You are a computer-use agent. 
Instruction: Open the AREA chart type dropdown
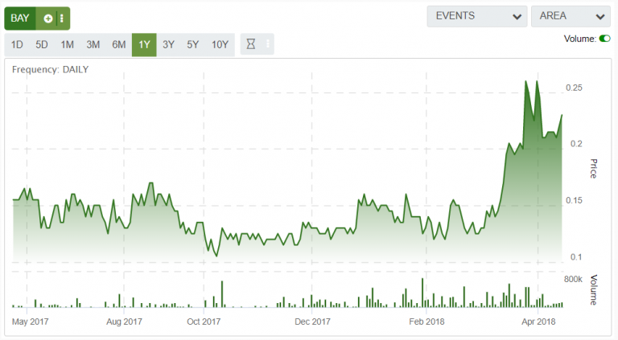tap(571, 16)
